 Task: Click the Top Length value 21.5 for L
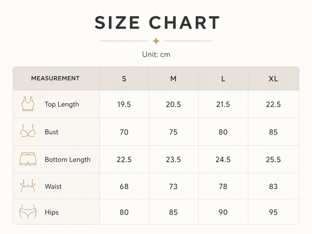tap(223, 104)
